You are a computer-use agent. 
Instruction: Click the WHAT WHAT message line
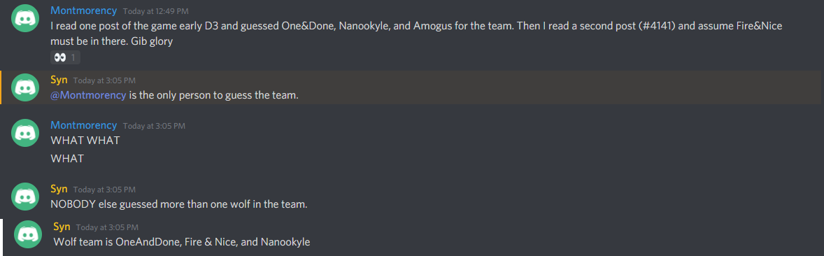click(85, 141)
